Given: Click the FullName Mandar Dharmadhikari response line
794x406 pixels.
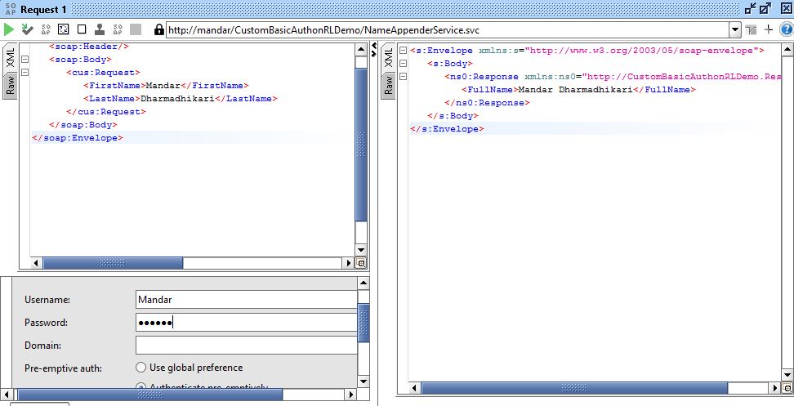Looking at the screenshot, I should click(x=579, y=90).
